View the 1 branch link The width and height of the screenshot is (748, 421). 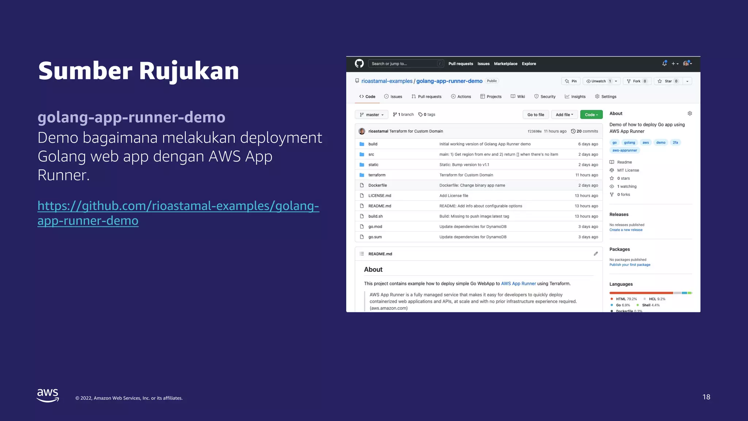click(403, 114)
